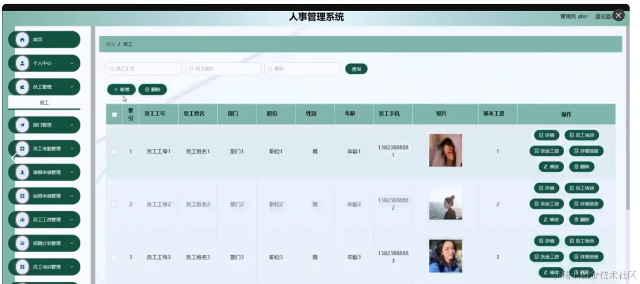Tick the checkbox for row 员工工号1
The image size is (640, 284).
click(x=113, y=152)
